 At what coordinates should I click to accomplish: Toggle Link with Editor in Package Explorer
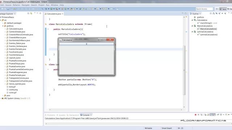[31, 14]
